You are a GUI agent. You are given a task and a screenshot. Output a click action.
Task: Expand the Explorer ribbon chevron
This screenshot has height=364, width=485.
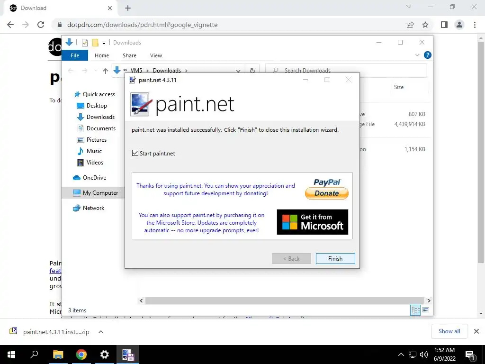click(417, 55)
